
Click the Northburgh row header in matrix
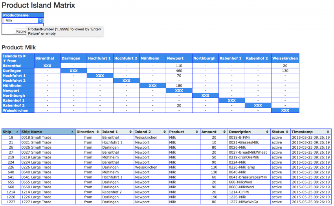(18, 96)
